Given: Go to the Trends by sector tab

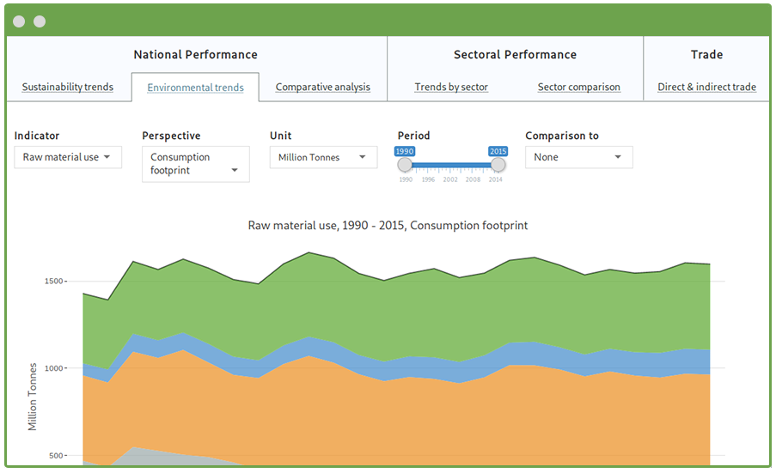Looking at the screenshot, I should (451, 87).
